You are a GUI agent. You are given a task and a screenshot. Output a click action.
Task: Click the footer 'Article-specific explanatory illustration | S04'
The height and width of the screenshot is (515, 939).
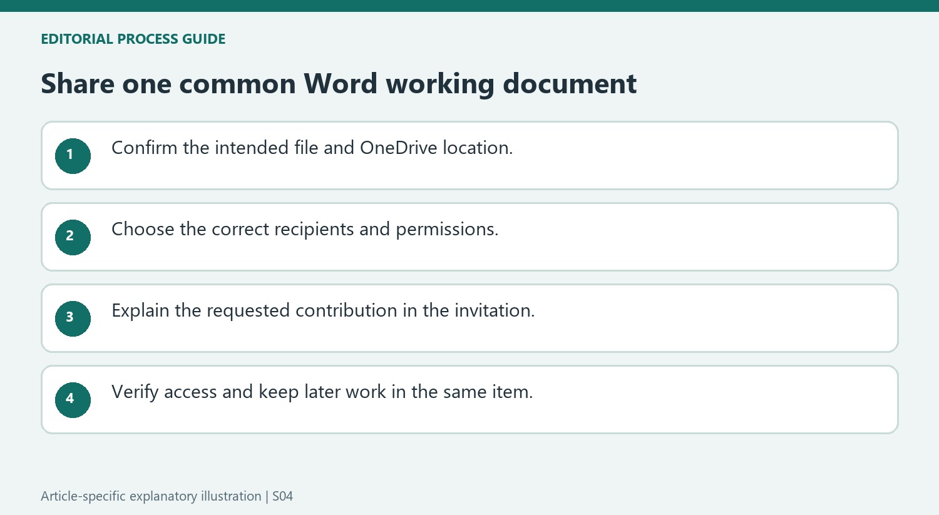click(x=167, y=496)
